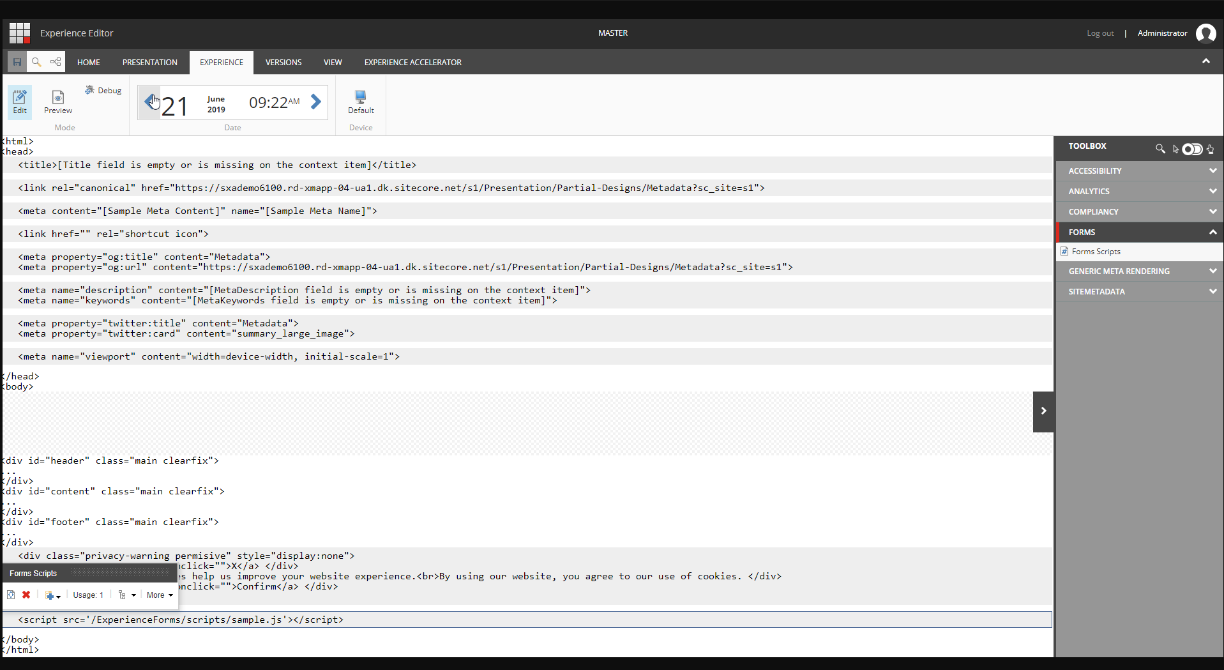
Task: Open the Sitecore launchpad grid icon
Action: click(20, 33)
